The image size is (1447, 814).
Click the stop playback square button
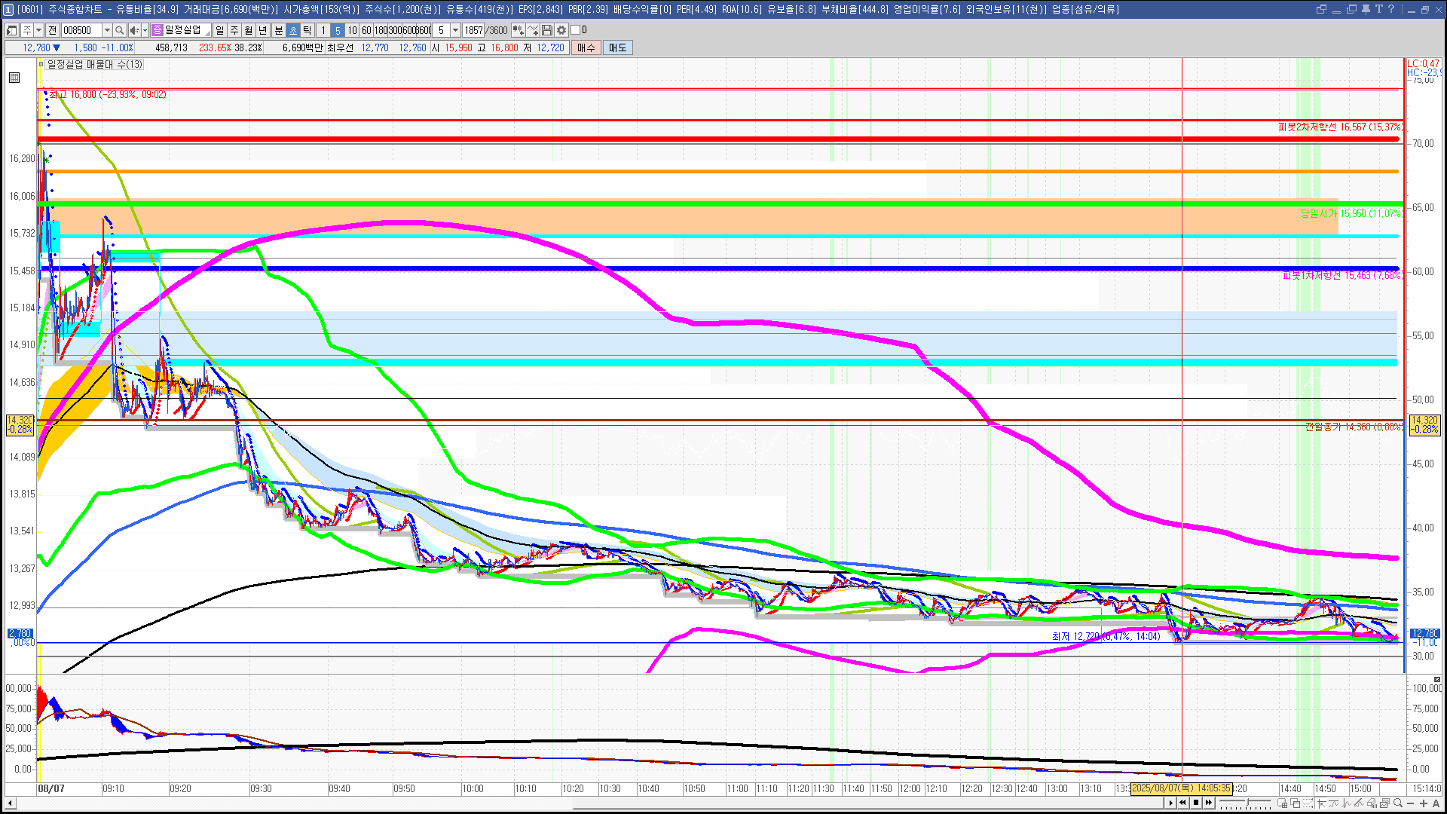point(1196,803)
